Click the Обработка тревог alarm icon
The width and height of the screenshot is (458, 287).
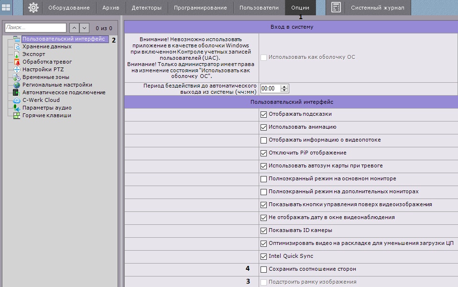click(17, 62)
